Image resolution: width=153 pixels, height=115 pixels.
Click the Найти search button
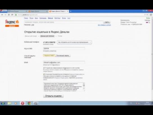(x=107, y=22)
